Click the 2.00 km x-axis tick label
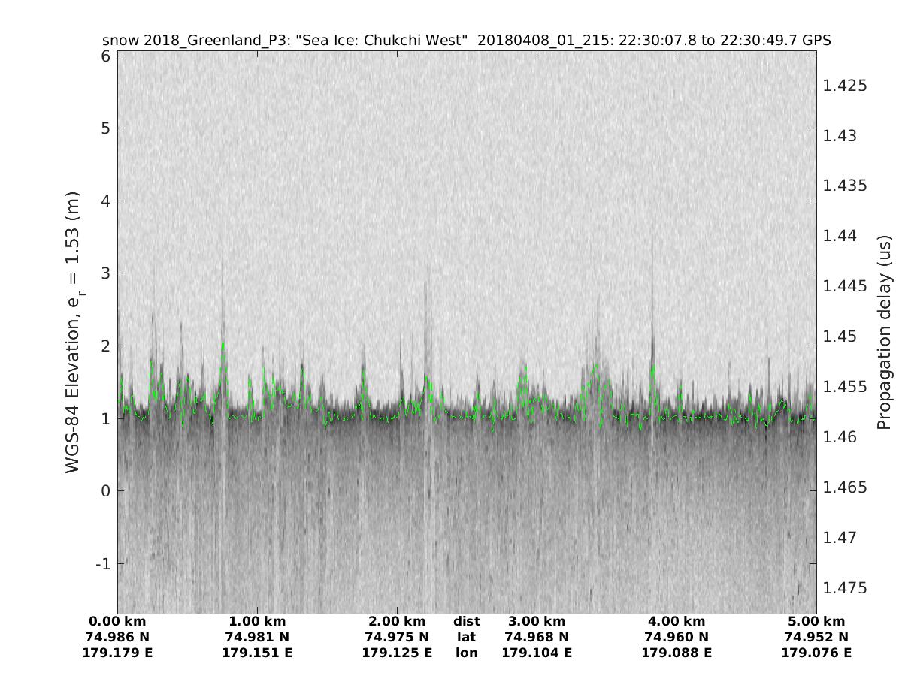Image resolution: width=902 pixels, height=676 pixels. pyautogui.click(x=397, y=621)
